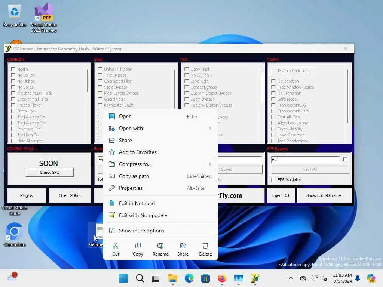Click the Found panel scrollbar

(347, 96)
